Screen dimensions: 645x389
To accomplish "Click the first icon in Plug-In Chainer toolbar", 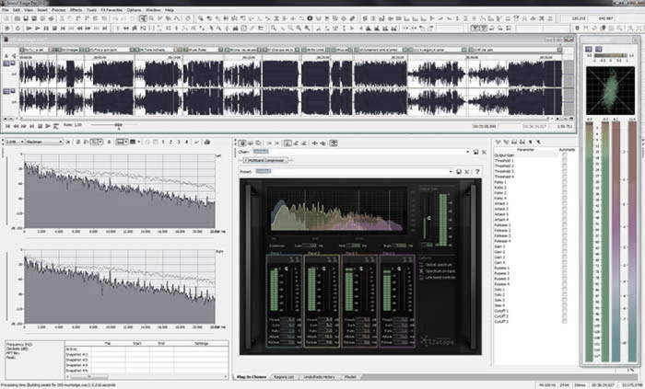I will point(242,143).
